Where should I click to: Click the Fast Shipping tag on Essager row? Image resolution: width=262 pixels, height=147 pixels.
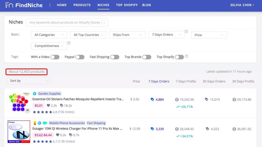pos(96,123)
